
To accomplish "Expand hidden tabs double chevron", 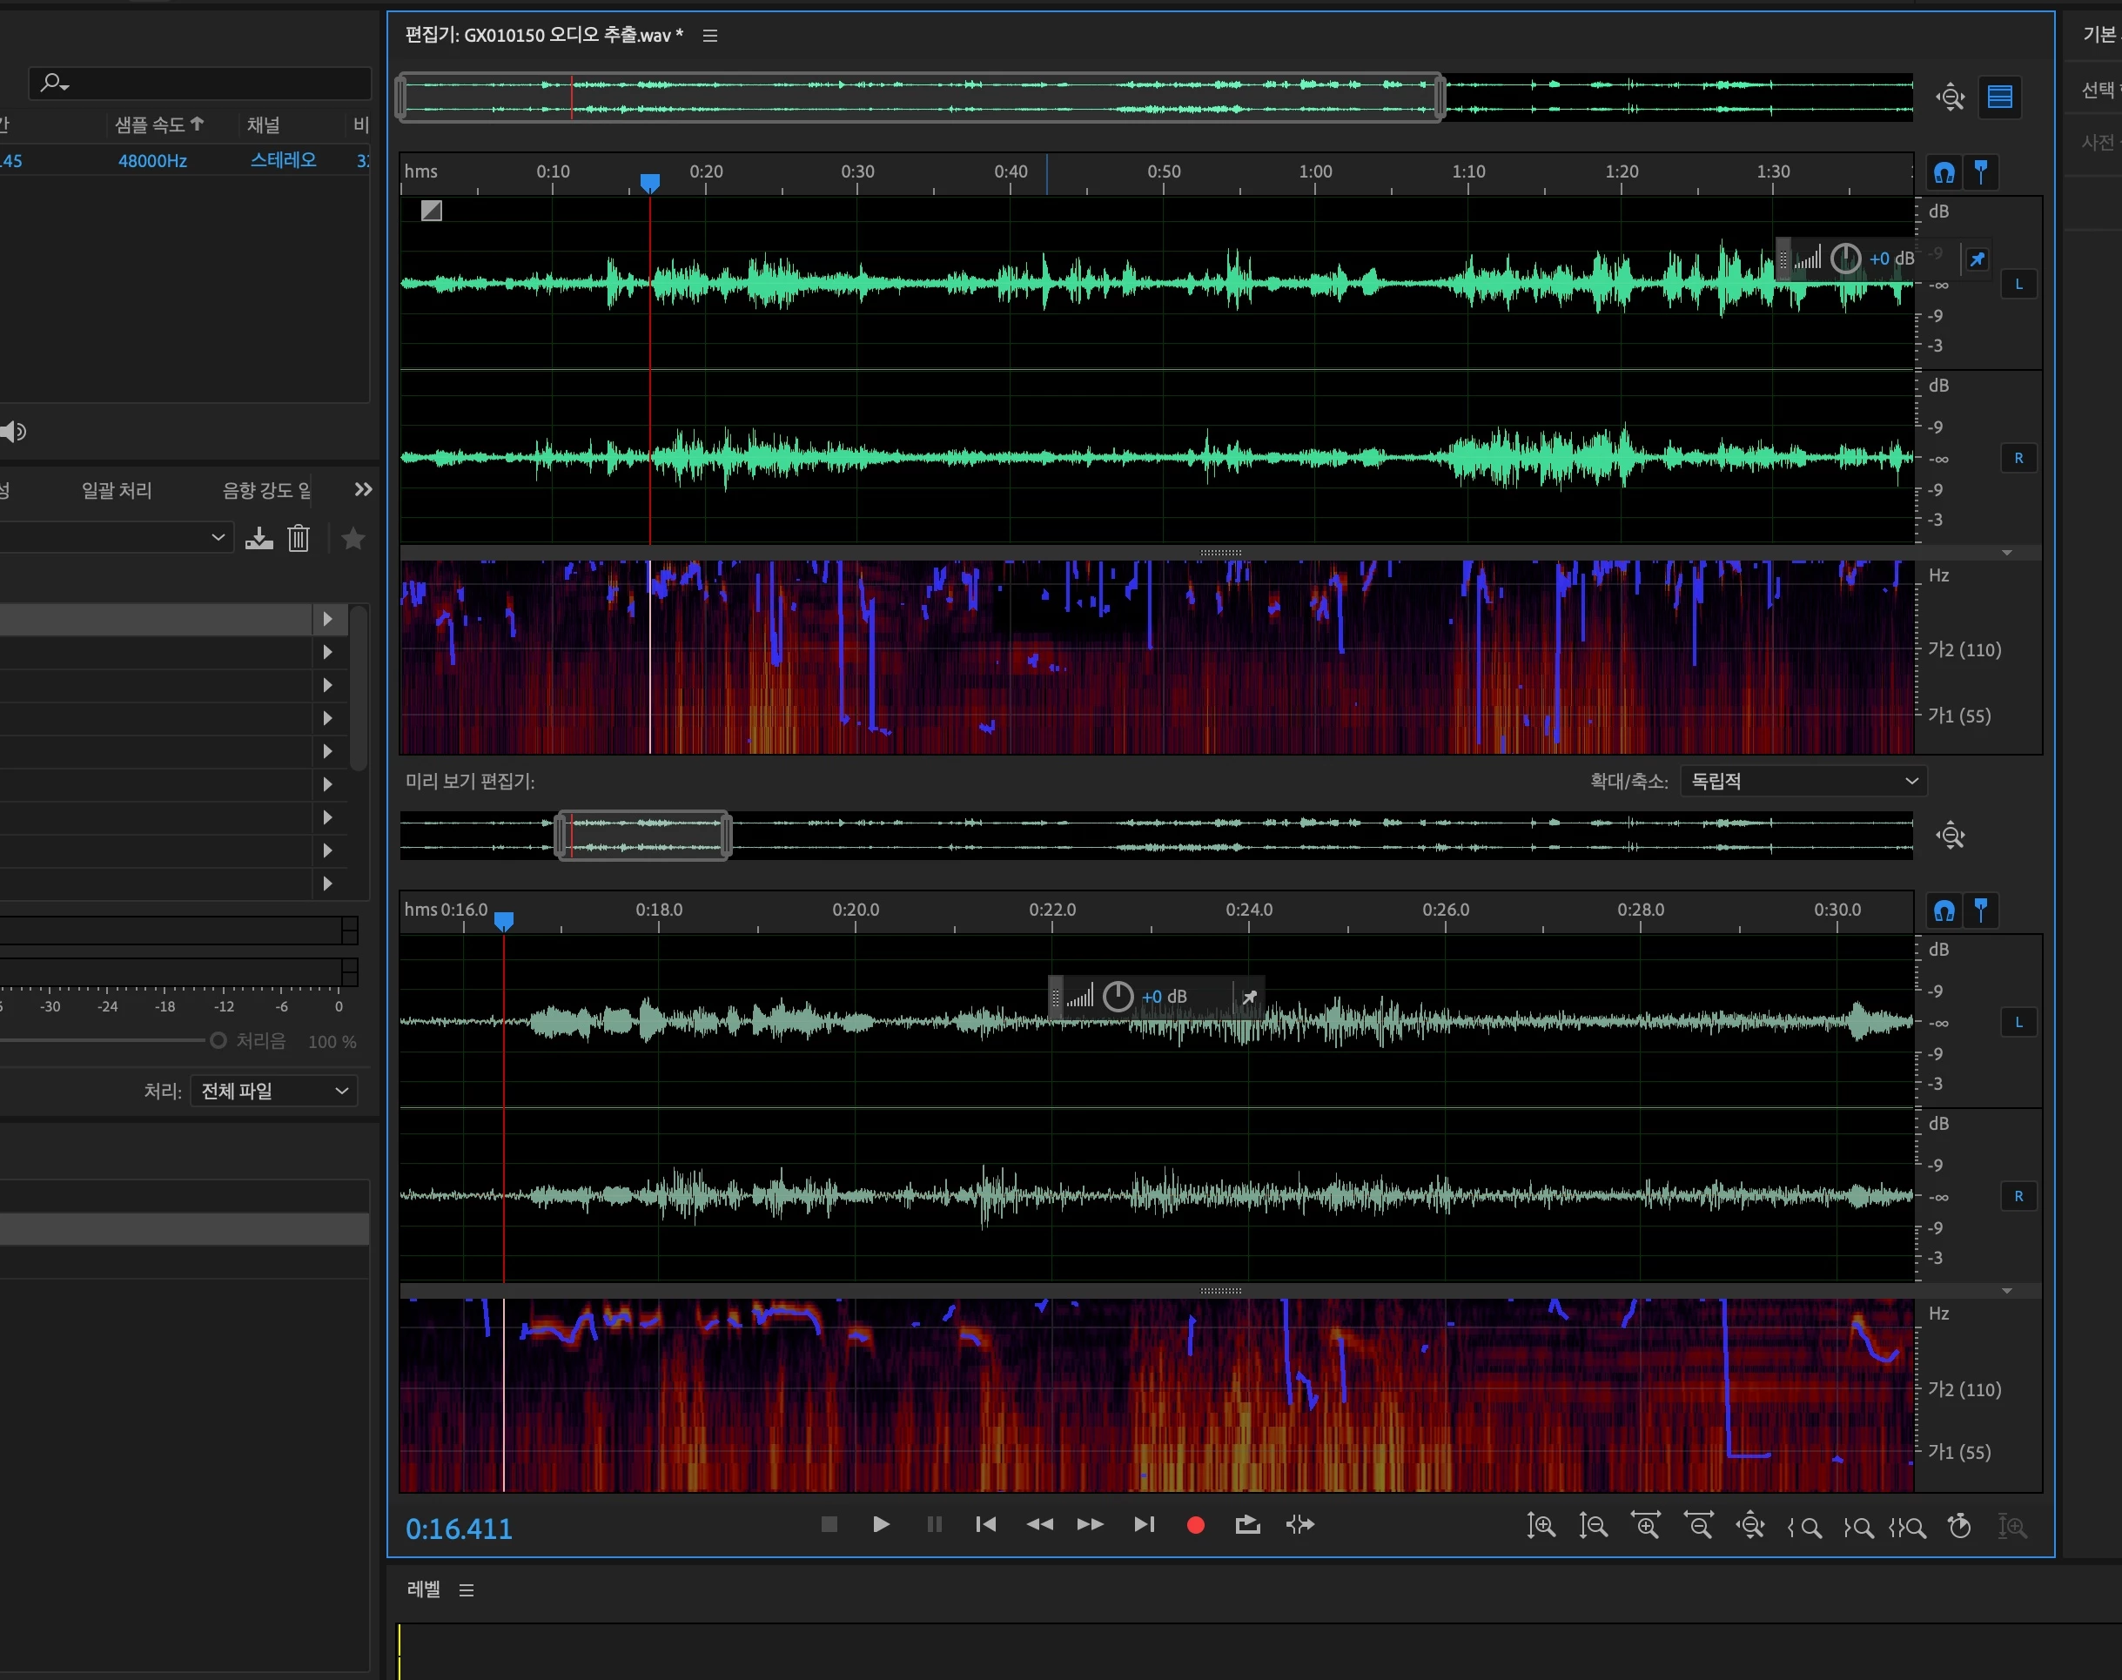I will pos(363,489).
